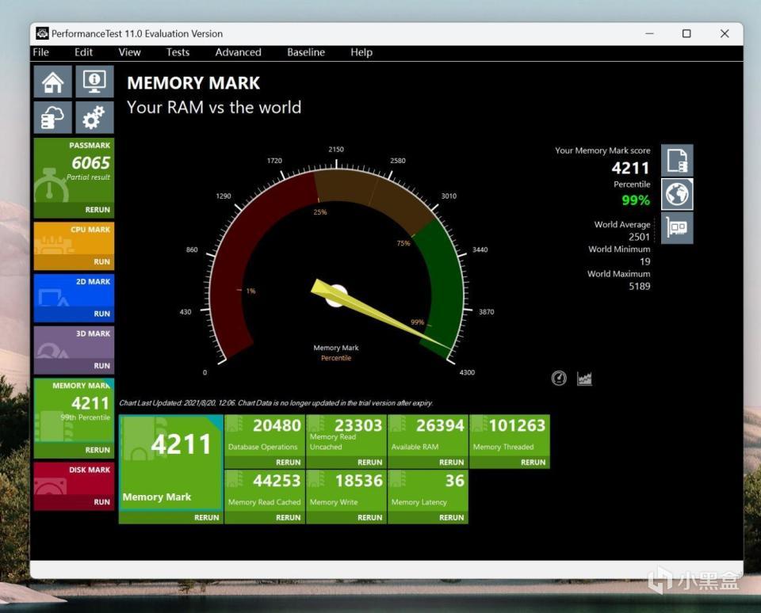
Task: Run the CPU Mark test
Action: [102, 261]
